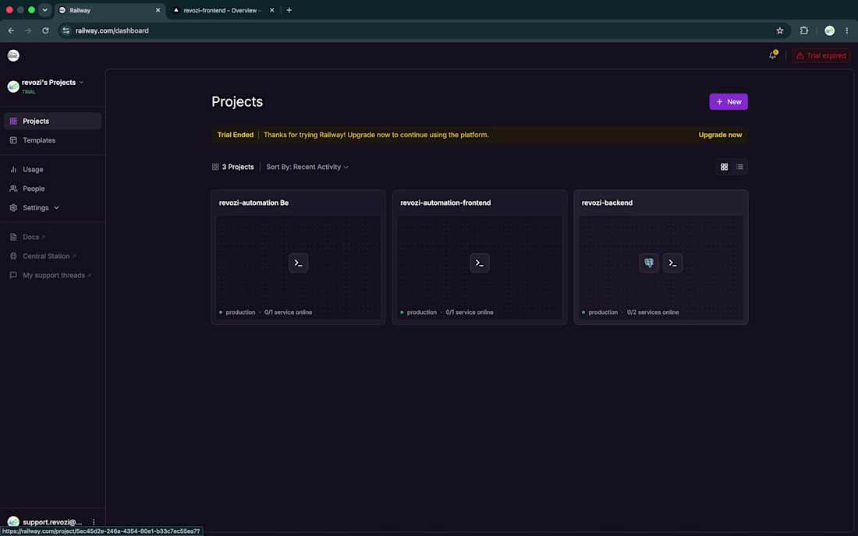Click the site information icon in address bar

coord(66,30)
